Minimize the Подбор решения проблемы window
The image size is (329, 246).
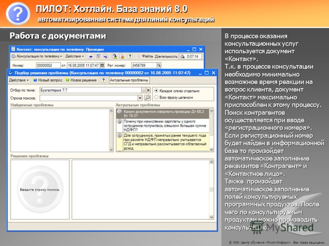click(x=200, y=73)
